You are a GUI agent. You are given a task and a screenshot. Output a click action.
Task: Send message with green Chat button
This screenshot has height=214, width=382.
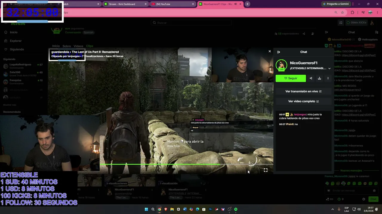[x=373, y=199]
